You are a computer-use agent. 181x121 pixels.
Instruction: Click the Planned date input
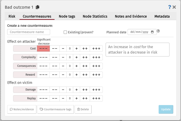pos(142,32)
